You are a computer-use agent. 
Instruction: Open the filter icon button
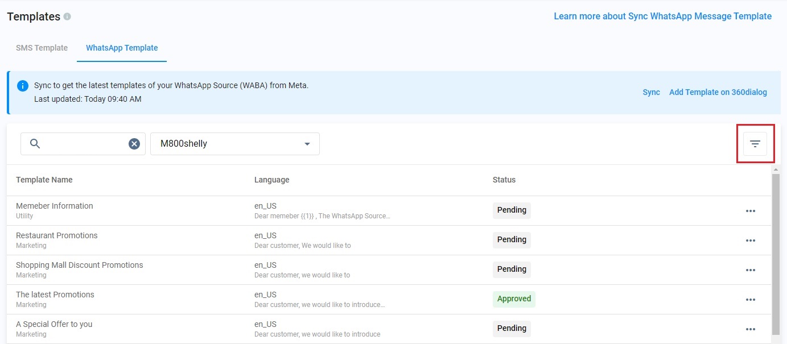tap(755, 144)
